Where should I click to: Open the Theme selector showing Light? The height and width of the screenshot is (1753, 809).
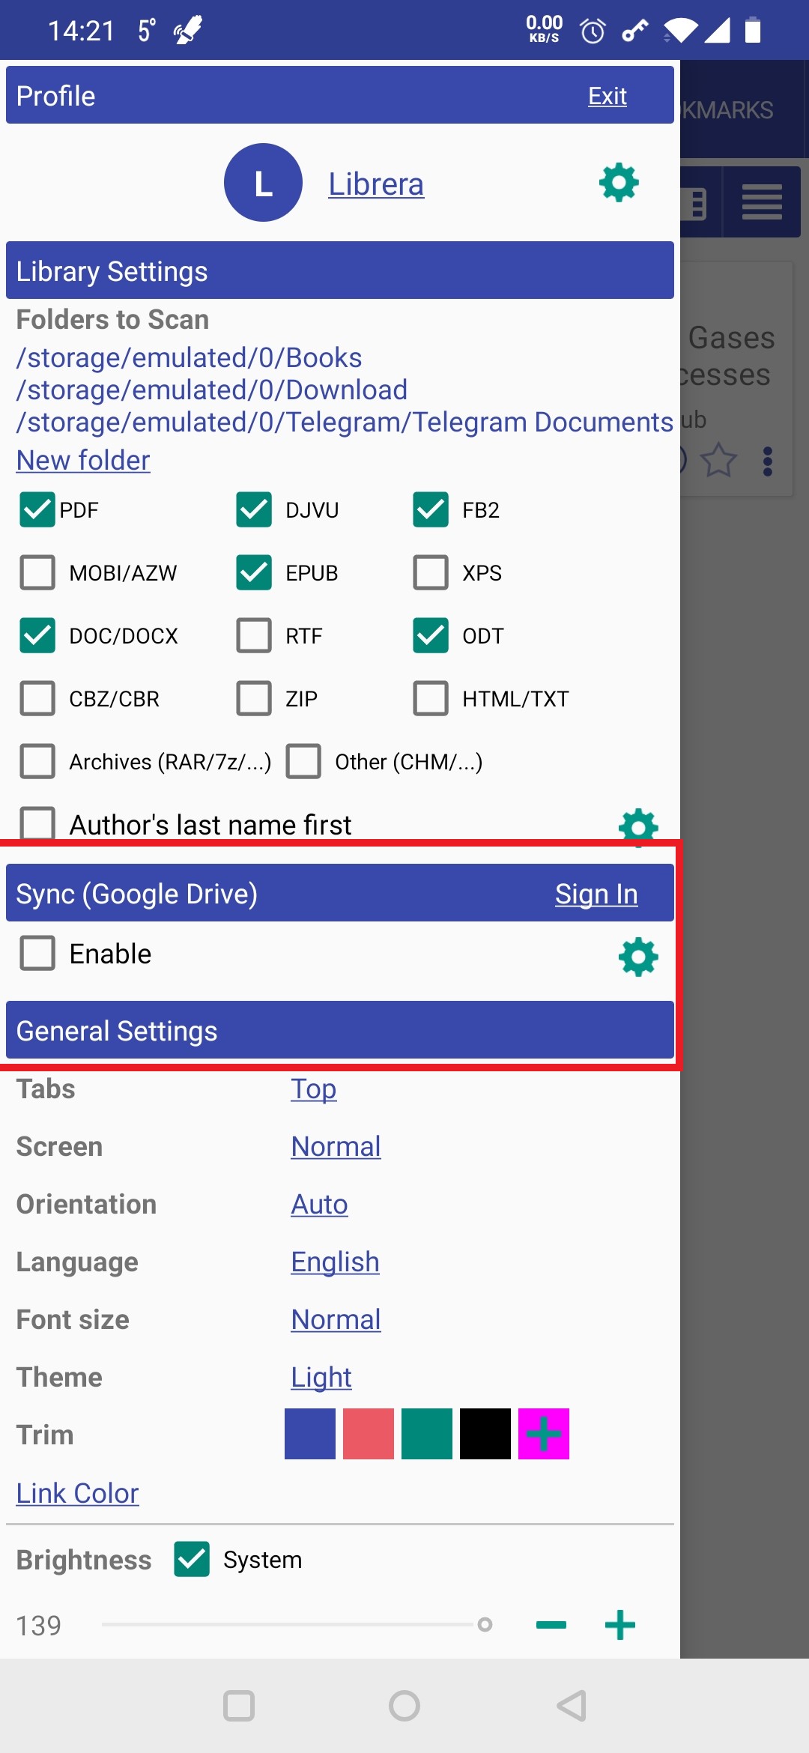[x=321, y=1377]
